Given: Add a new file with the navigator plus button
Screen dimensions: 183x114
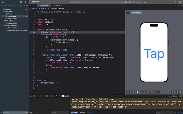Looking at the screenshot, I should [x=2, y=112].
